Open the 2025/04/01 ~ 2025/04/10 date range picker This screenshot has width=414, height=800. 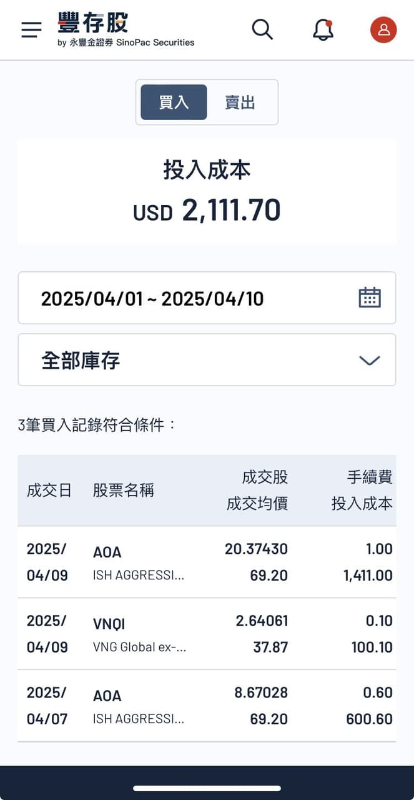187,298
